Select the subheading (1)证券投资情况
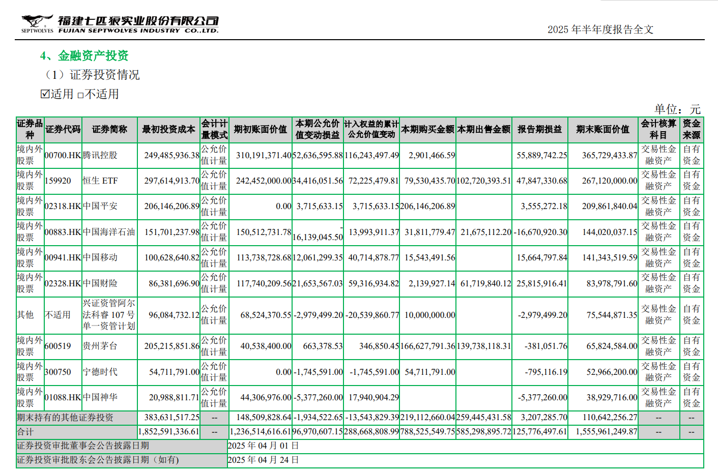The height and width of the screenshot is (472, 718). coord(92,75)
